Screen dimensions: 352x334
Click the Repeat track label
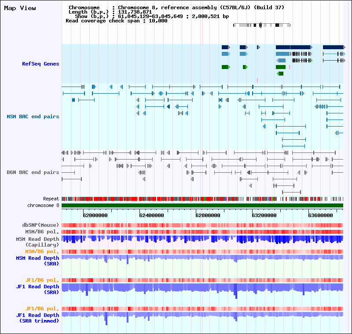coord(51,199)
